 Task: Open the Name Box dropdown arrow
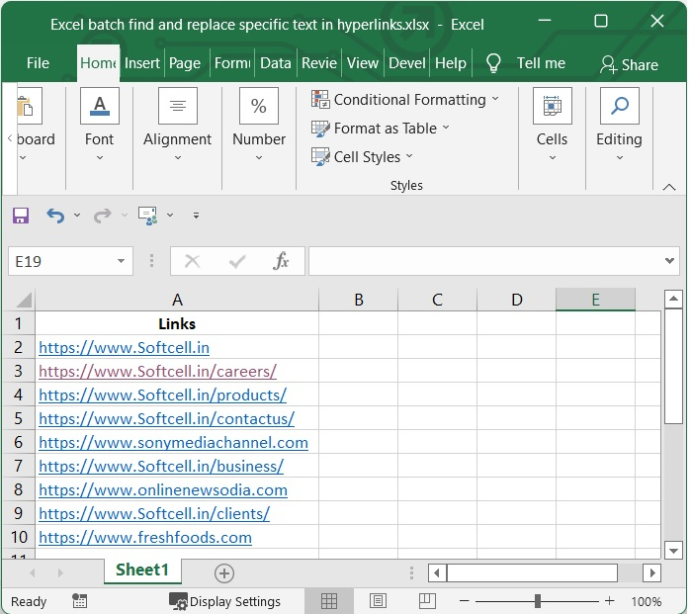coord(121,262)
